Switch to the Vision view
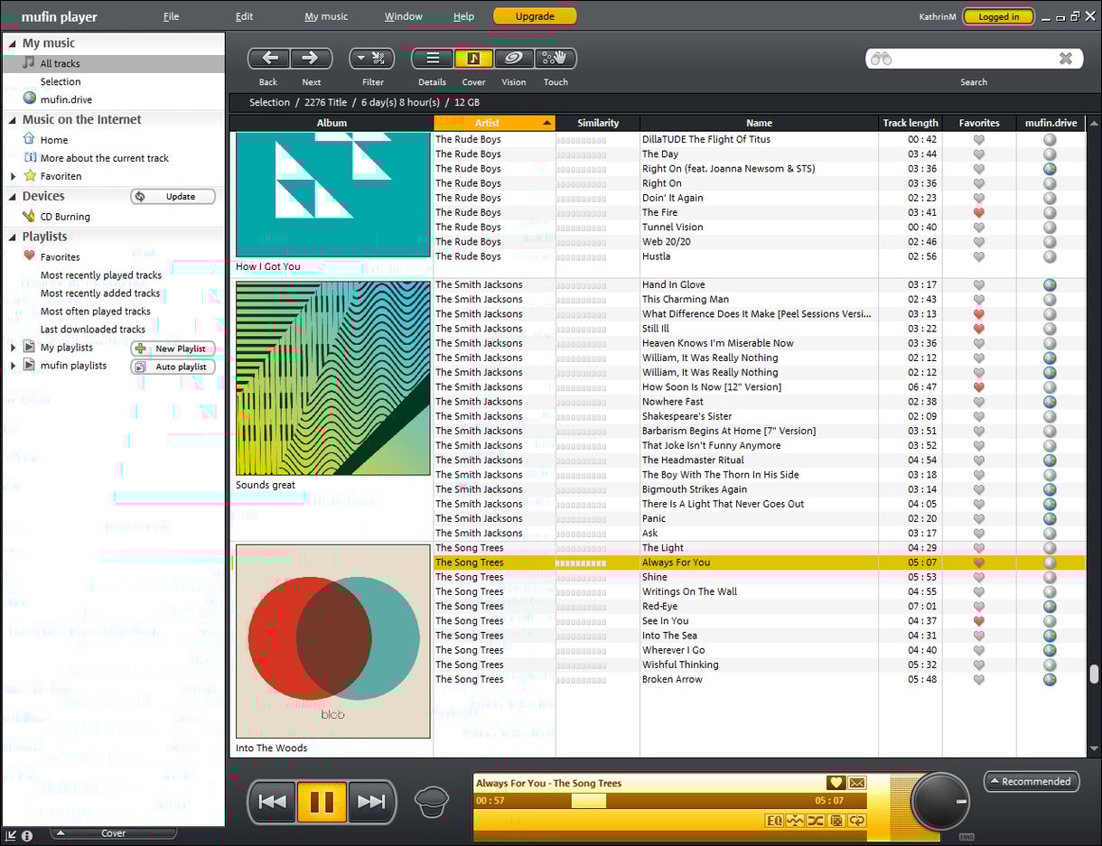The height and width of the screenshot is (846, 1102). (x=513, y=59)
